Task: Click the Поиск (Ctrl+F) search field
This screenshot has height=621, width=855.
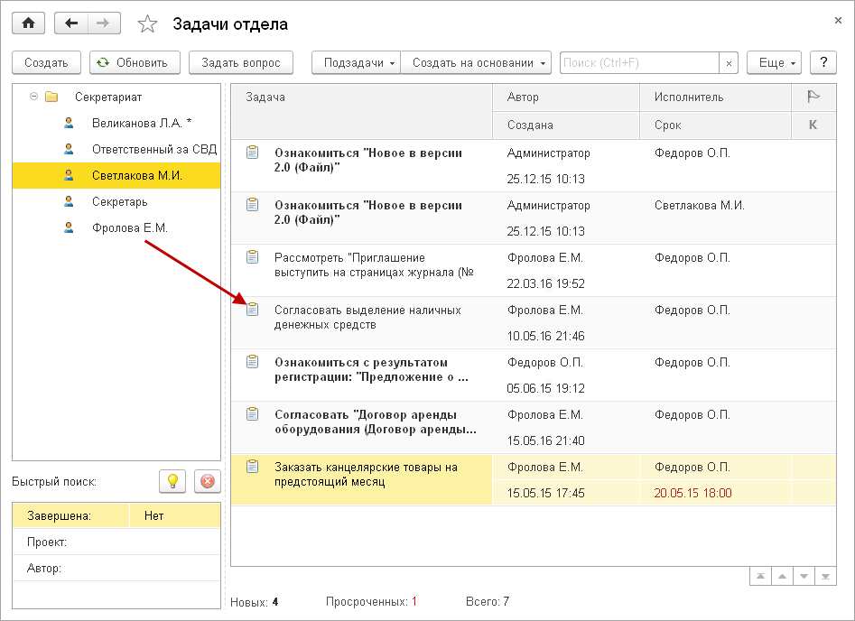Action: point(639,62)
